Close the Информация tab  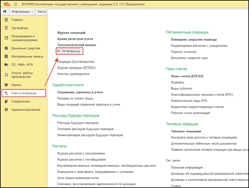coord(32,12)
